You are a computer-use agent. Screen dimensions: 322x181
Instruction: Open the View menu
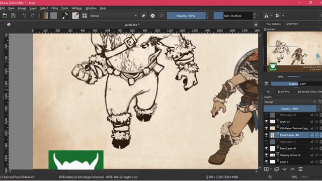click(x=11, y=8)
